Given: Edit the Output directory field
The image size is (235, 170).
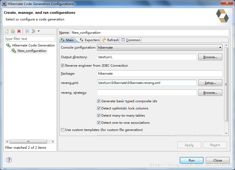Looking at the screenshot, I should click(147, 57).
